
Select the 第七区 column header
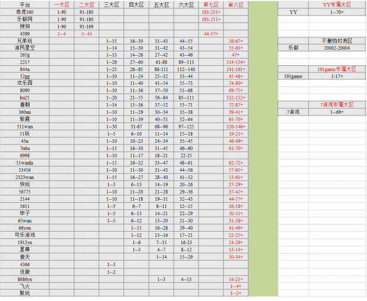tap(211, 4)
